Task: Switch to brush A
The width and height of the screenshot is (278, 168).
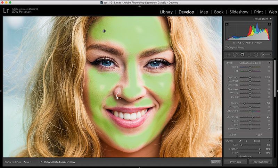Action: [240, 141]
